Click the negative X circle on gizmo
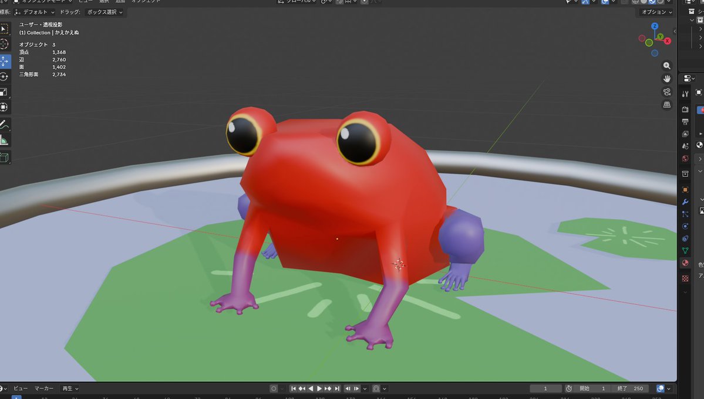 click(x=642, y=38)
